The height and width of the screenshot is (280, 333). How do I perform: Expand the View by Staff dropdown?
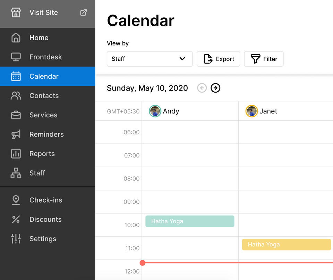[x=150, y=59]
